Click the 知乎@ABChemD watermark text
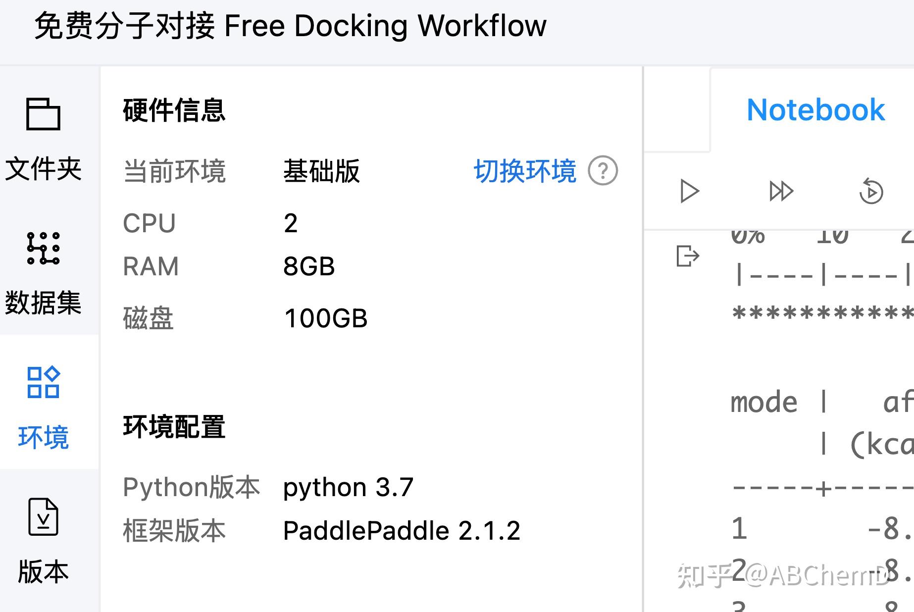Viewport: 914px width, 612px height. click(787, 574)
